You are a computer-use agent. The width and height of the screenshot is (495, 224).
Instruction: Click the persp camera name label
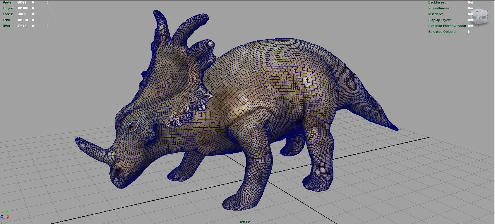[245, 221]
